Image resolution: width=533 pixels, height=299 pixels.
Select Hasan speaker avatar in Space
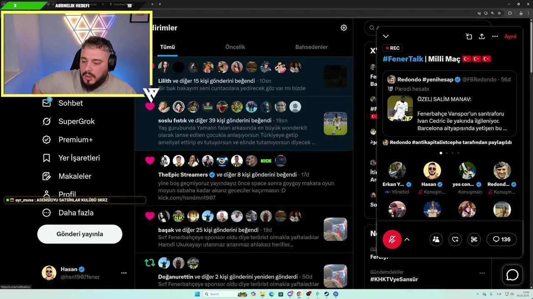pyautogui.click(x=432, y=170)
